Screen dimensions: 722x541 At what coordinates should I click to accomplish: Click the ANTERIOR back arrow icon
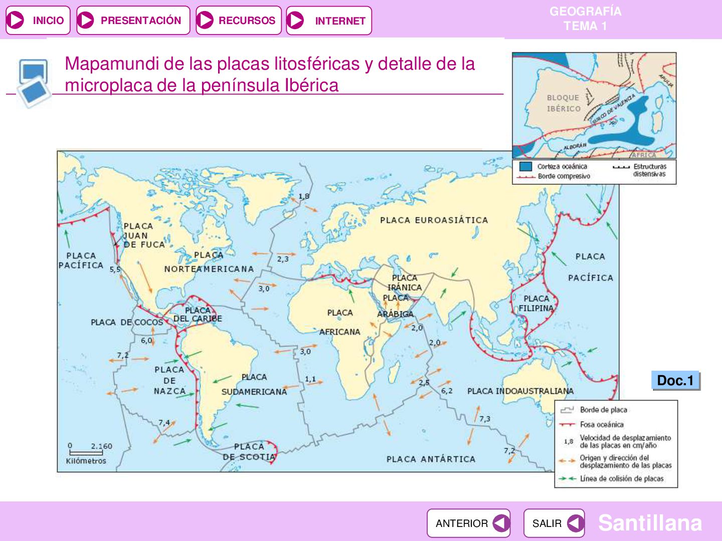501,523
